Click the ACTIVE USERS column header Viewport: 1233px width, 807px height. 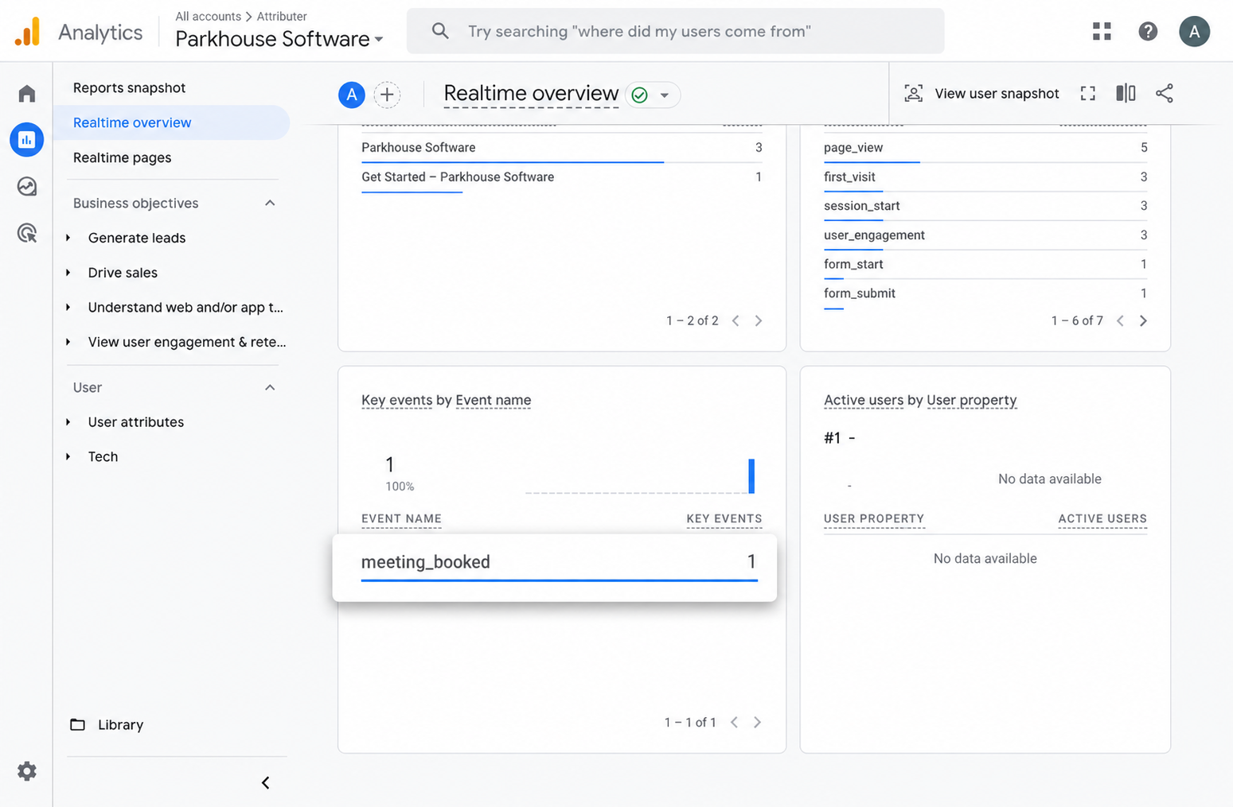[x=1102, y=518]
